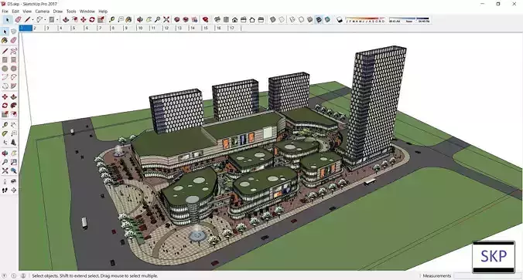Switch to scene tab 2
The height and width of the screenshot is (280, 523).
[39, 29]
